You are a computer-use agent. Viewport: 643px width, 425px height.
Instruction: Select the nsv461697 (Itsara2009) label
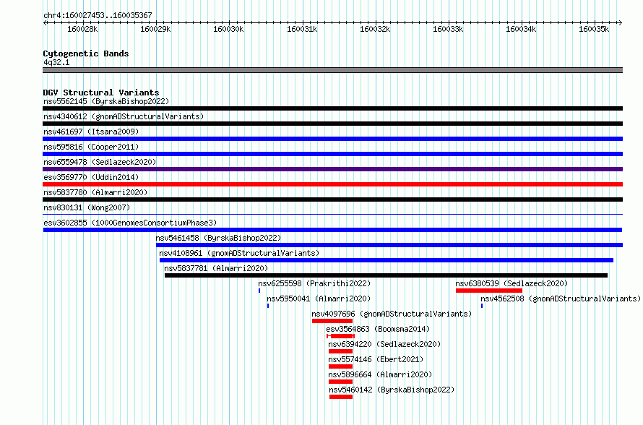pyautogui.click(x=91, y=132)
